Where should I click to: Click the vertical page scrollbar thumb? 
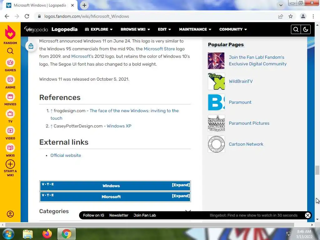point(317,170)
